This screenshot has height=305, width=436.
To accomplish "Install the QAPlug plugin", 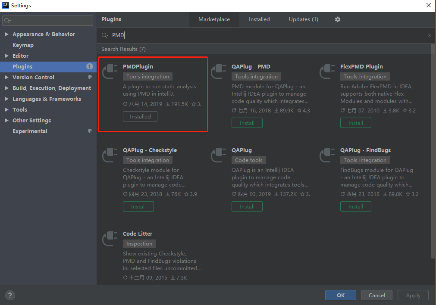I will coord(247,206).
